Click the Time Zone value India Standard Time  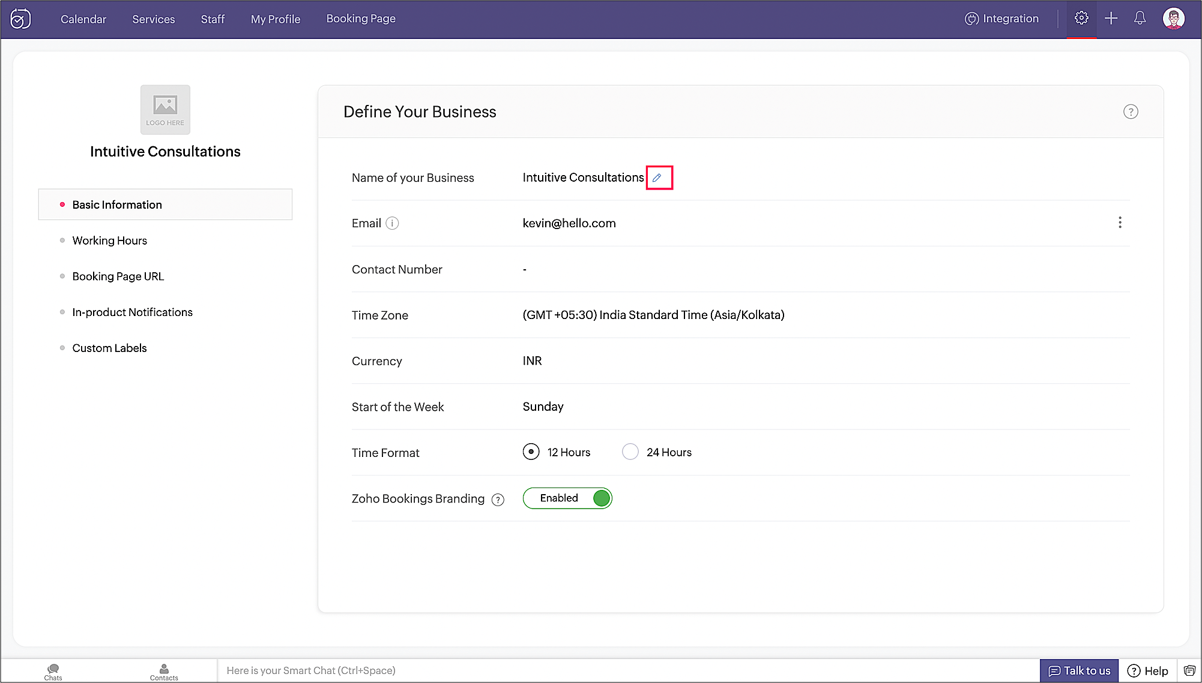[x=653, y=315]
